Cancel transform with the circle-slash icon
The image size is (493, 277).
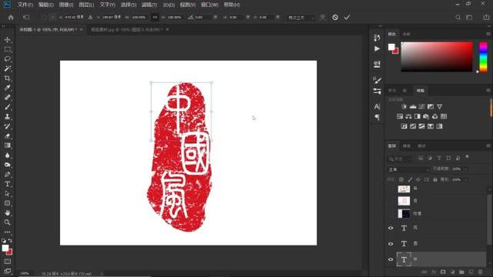pyautogui.click(x=335, y=17)
